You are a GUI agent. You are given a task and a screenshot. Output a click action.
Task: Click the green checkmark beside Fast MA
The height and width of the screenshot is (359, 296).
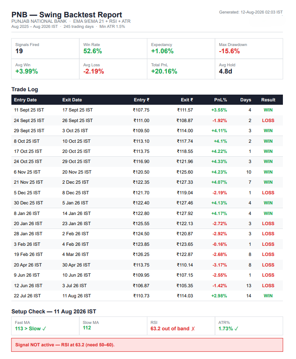click(44, 329)
